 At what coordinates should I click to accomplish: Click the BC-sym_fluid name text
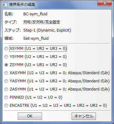35,14
